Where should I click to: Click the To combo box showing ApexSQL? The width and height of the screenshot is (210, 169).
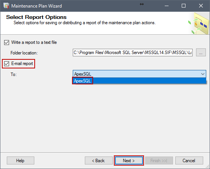click(139, 74)
